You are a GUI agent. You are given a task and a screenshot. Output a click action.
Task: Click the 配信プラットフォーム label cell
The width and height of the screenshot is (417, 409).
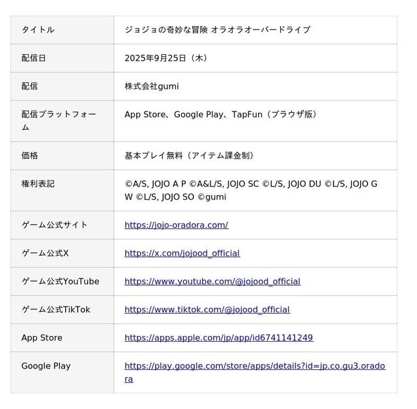point(63,121)
